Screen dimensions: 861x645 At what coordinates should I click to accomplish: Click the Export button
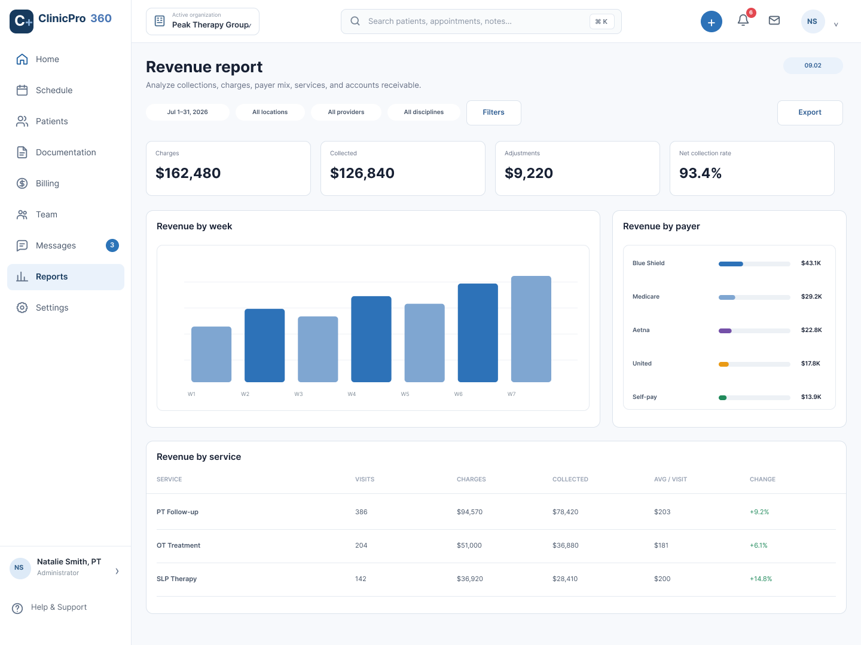[810, 113]
